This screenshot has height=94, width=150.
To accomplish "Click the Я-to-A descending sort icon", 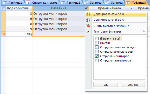I will point(88,20).
